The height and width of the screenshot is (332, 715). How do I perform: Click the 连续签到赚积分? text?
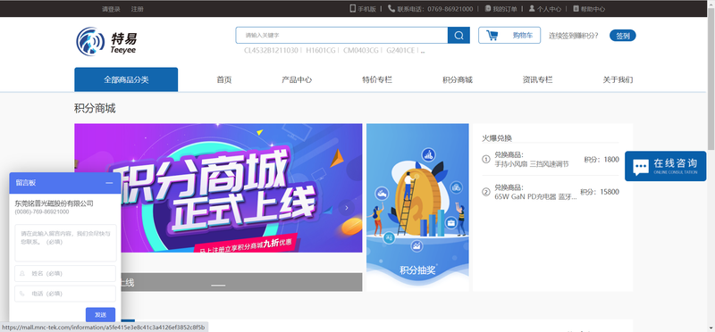[574, 36]
